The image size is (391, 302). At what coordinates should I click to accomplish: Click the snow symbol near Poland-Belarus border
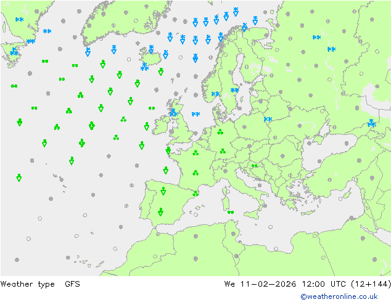268,119
